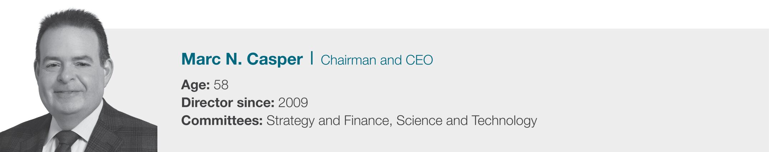The width and height of the screenshot is (769, 152).
Task: Click the vertical divider after the name
Action: click(x=312, y=58)
